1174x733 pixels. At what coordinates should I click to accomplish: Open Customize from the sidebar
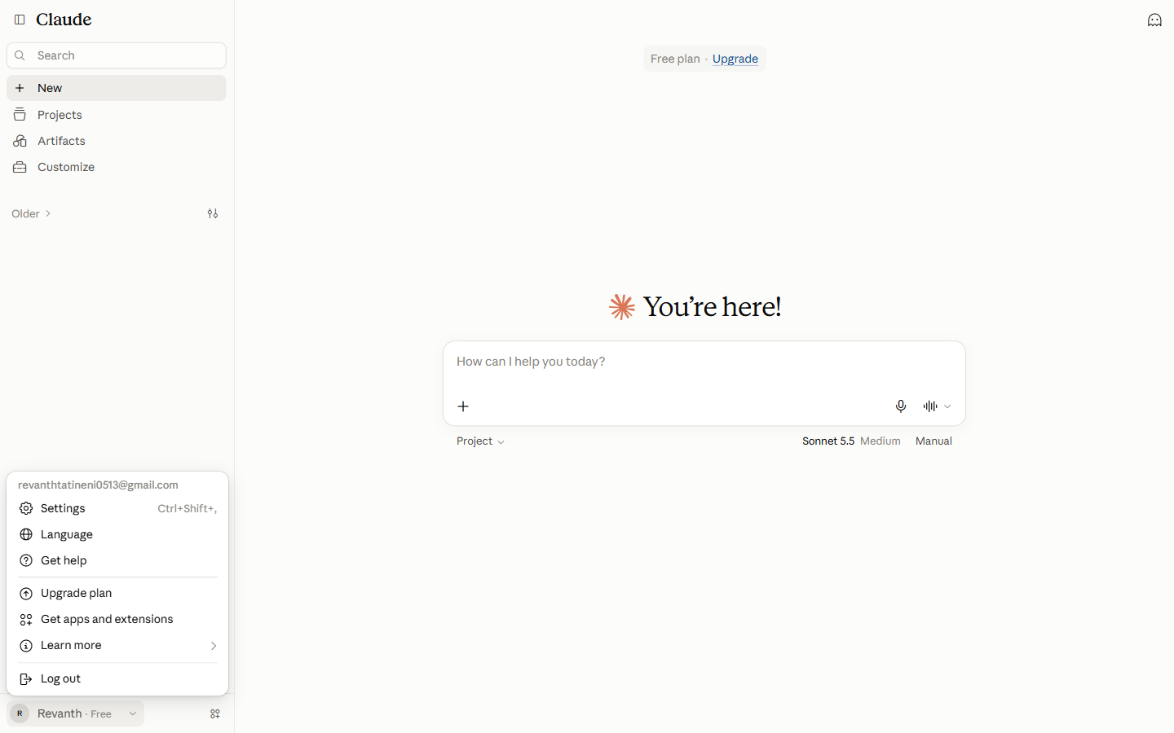[x=117, y=167]
